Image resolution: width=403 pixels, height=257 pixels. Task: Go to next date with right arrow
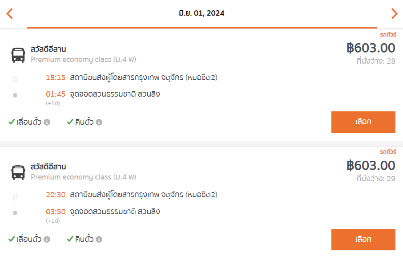(394, 14)
